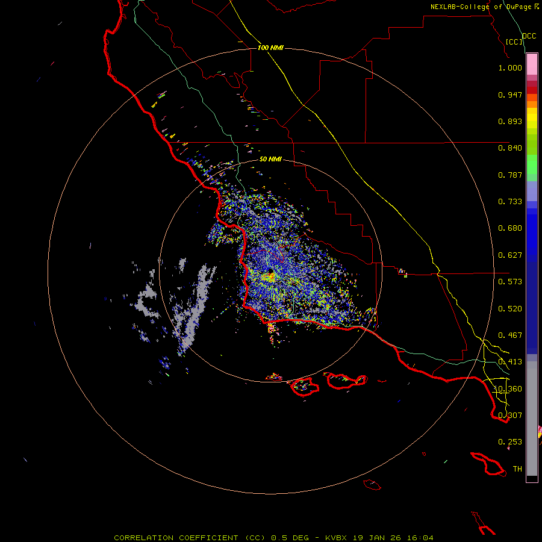
Task: Click the NEXLAB-College of DuPage label
Action: pyautogui.click(x=484, y=7)
